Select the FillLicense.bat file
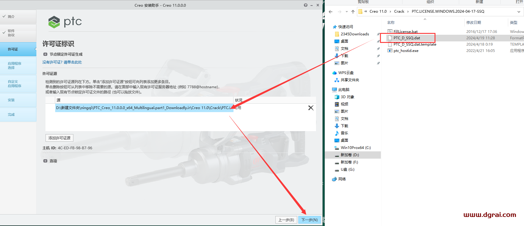 point(405,32)
